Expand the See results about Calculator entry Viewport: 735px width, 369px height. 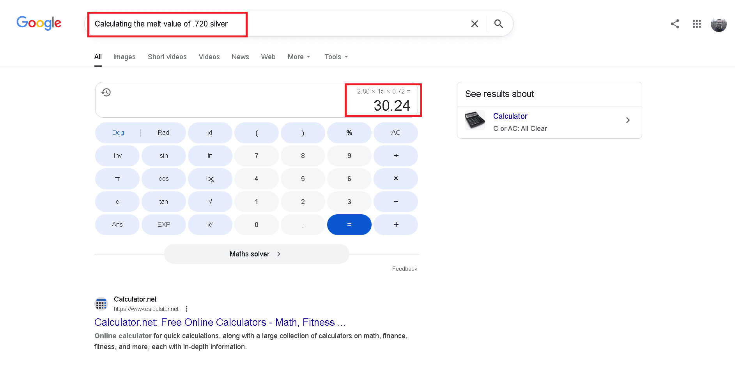click(628, 120)
